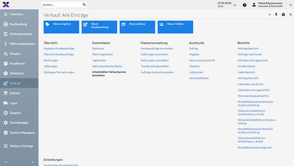The image size is (294, 166).
Task: Click the Neue Zahlung button
Action: tap(137, 27)
